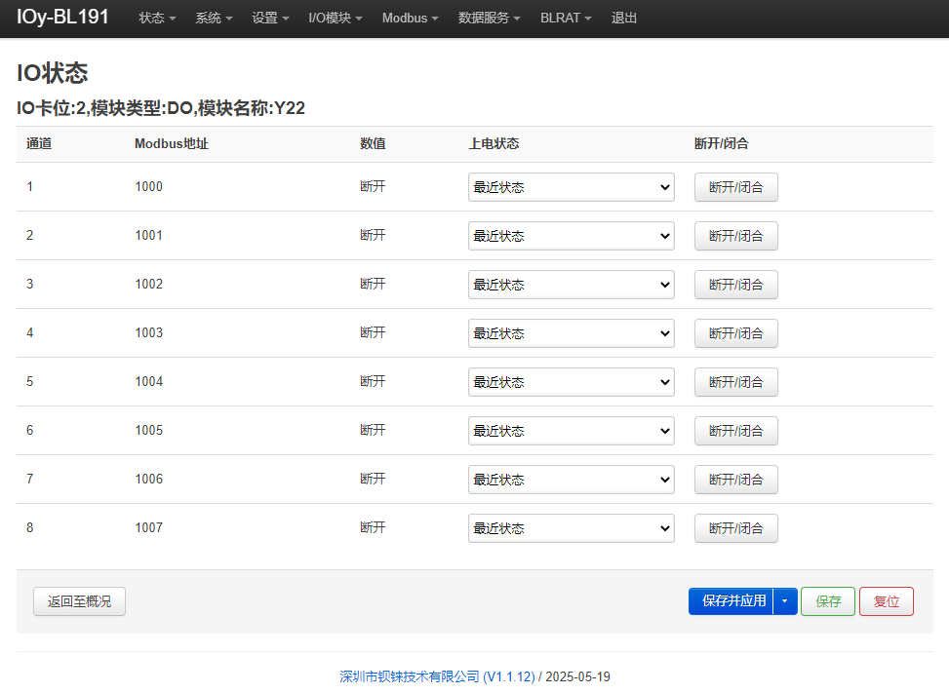Open the 状态 menu in navbar
Screen dimensions: 949x694
157,19
